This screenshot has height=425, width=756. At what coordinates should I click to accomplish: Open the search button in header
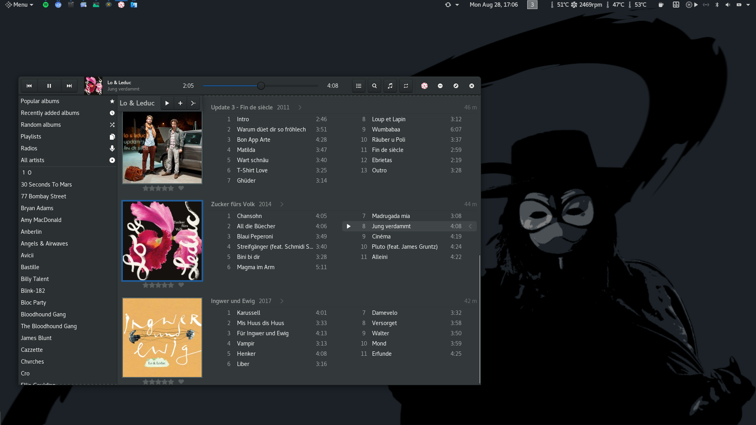(x=374, y=86)
